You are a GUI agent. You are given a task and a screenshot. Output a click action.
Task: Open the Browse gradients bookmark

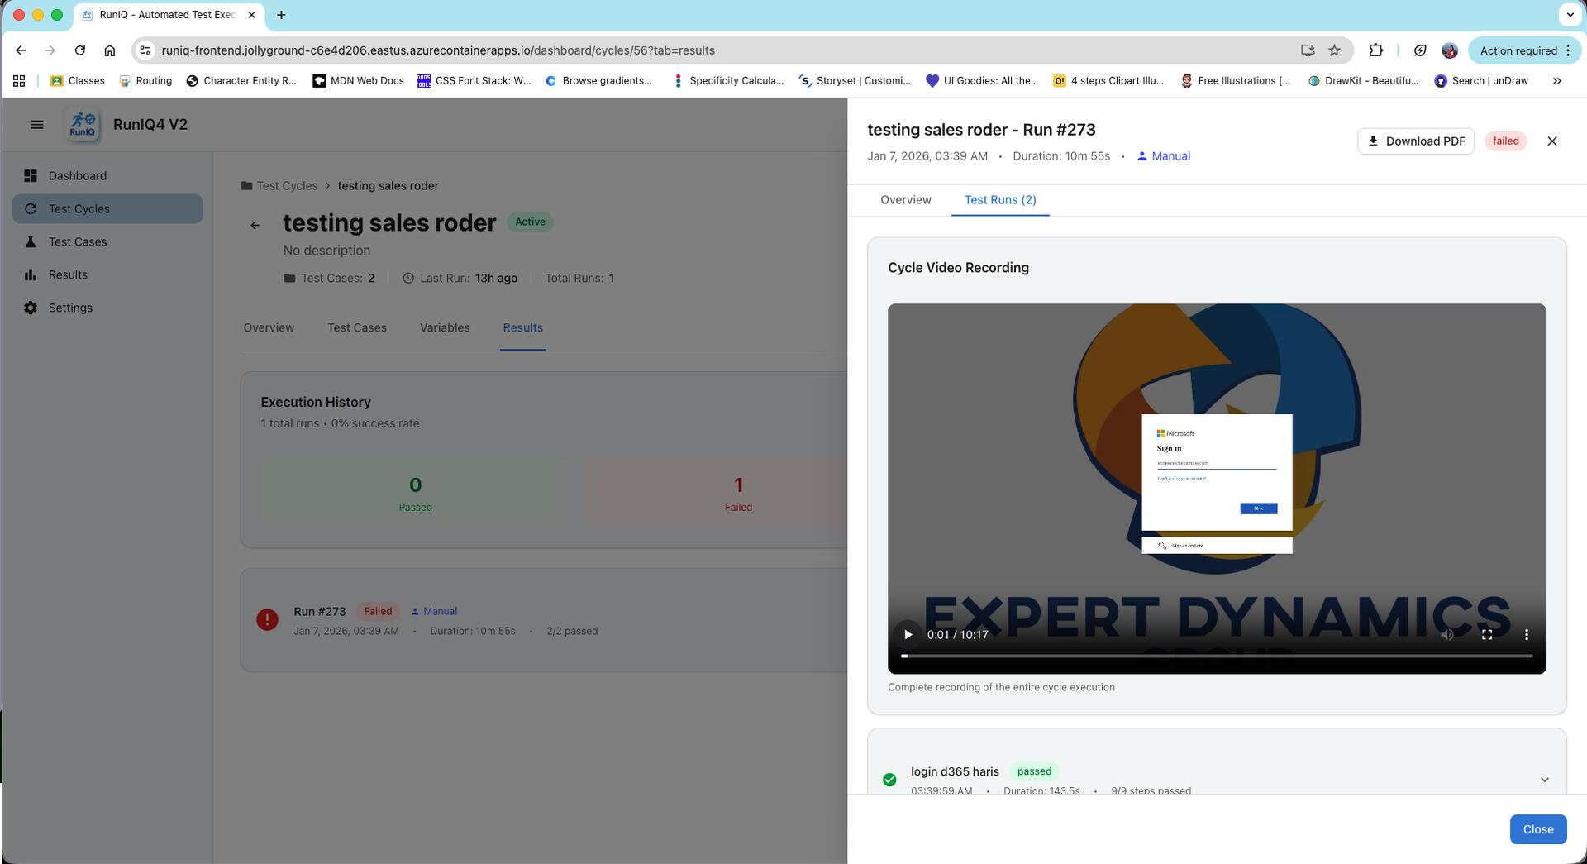598,81
